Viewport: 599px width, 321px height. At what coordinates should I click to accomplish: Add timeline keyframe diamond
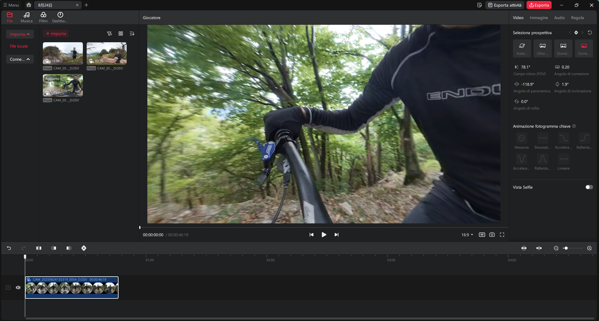coord(84,248)
